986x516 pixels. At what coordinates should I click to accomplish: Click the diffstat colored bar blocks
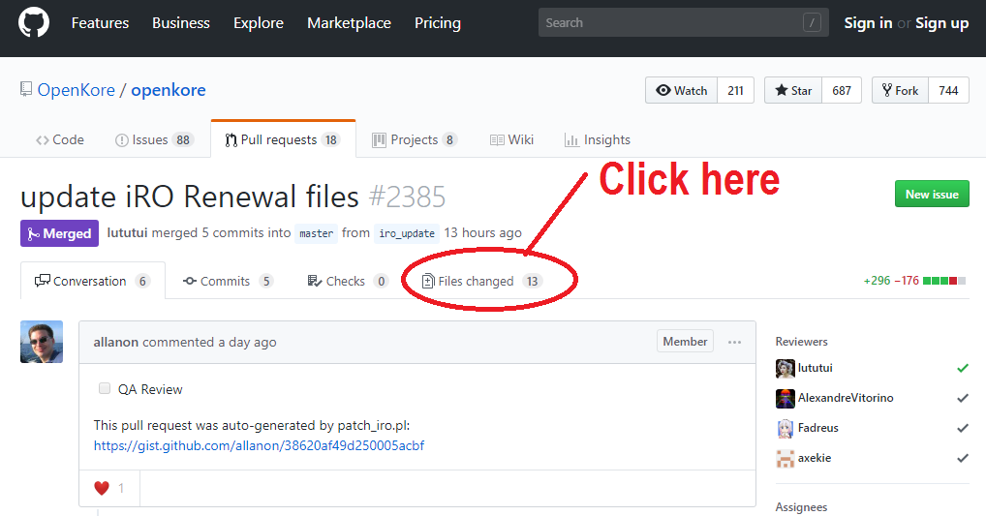(x=944, y=281)
